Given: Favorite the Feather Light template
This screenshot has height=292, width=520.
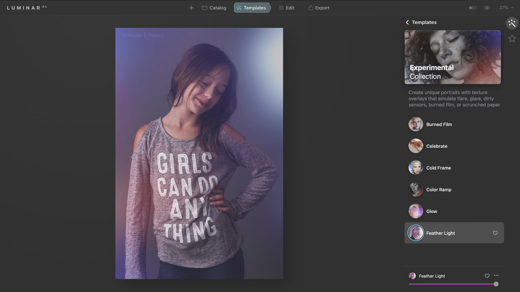Looking at the screenshot, I should [495, 233].
